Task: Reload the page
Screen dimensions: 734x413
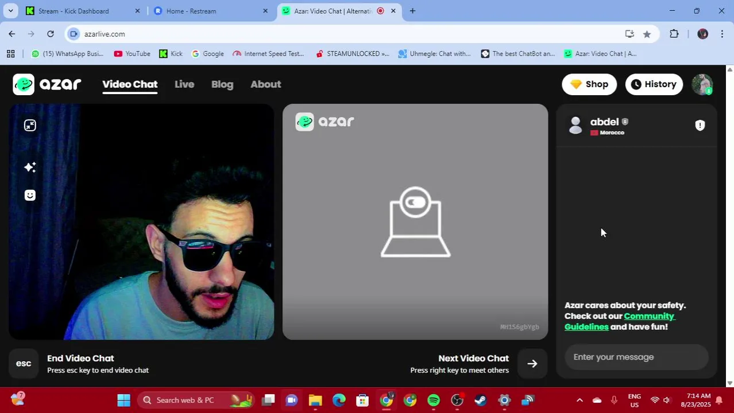Action: [51, 34]
